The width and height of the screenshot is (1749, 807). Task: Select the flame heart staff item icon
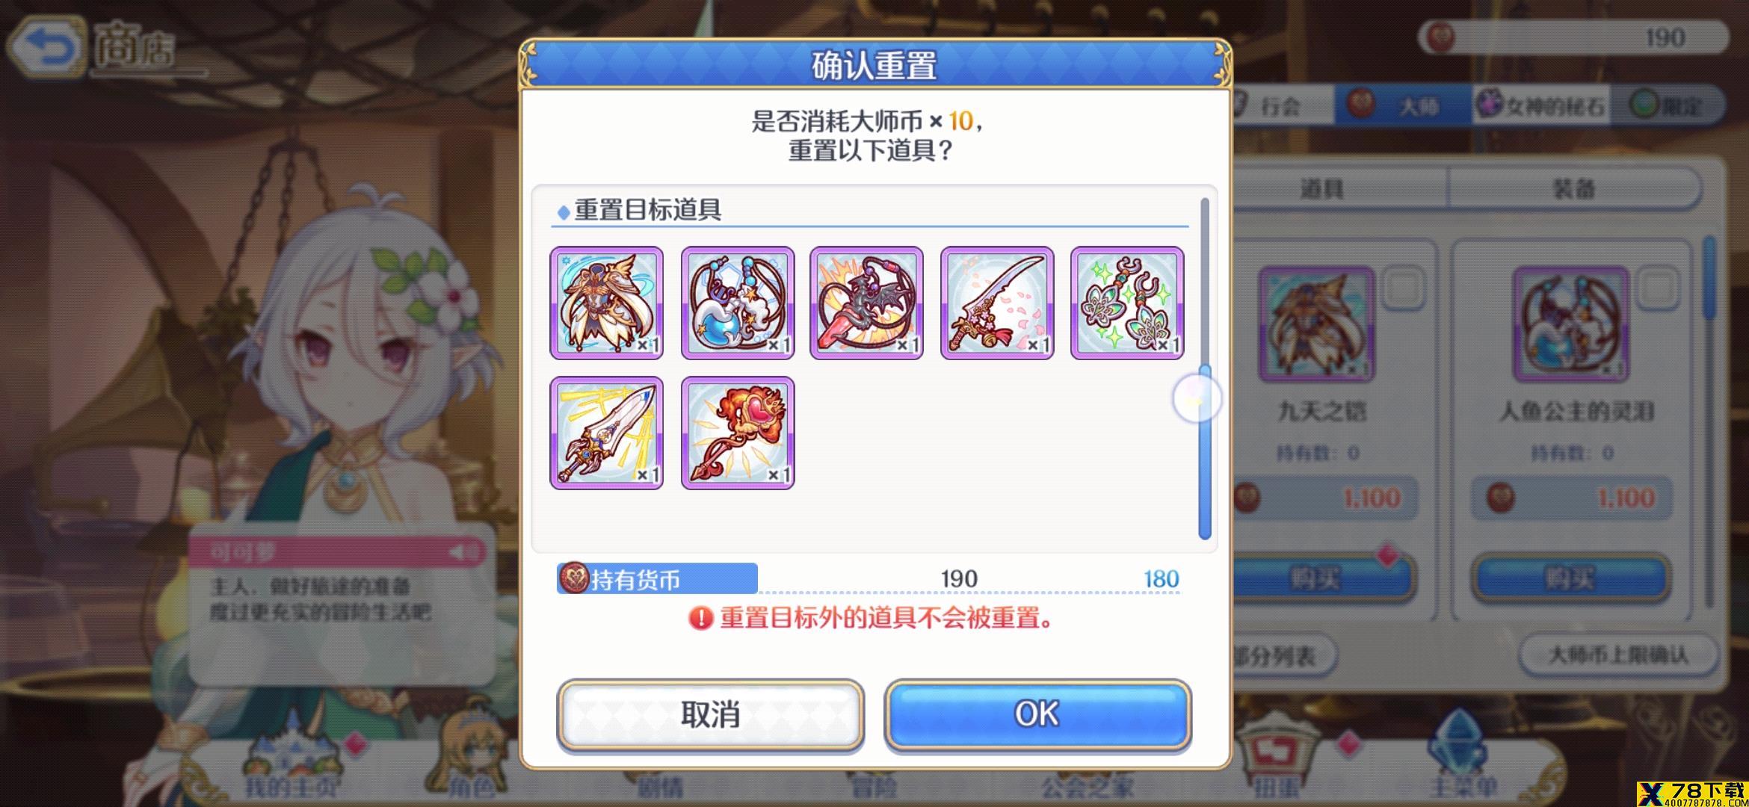point(737,433)
